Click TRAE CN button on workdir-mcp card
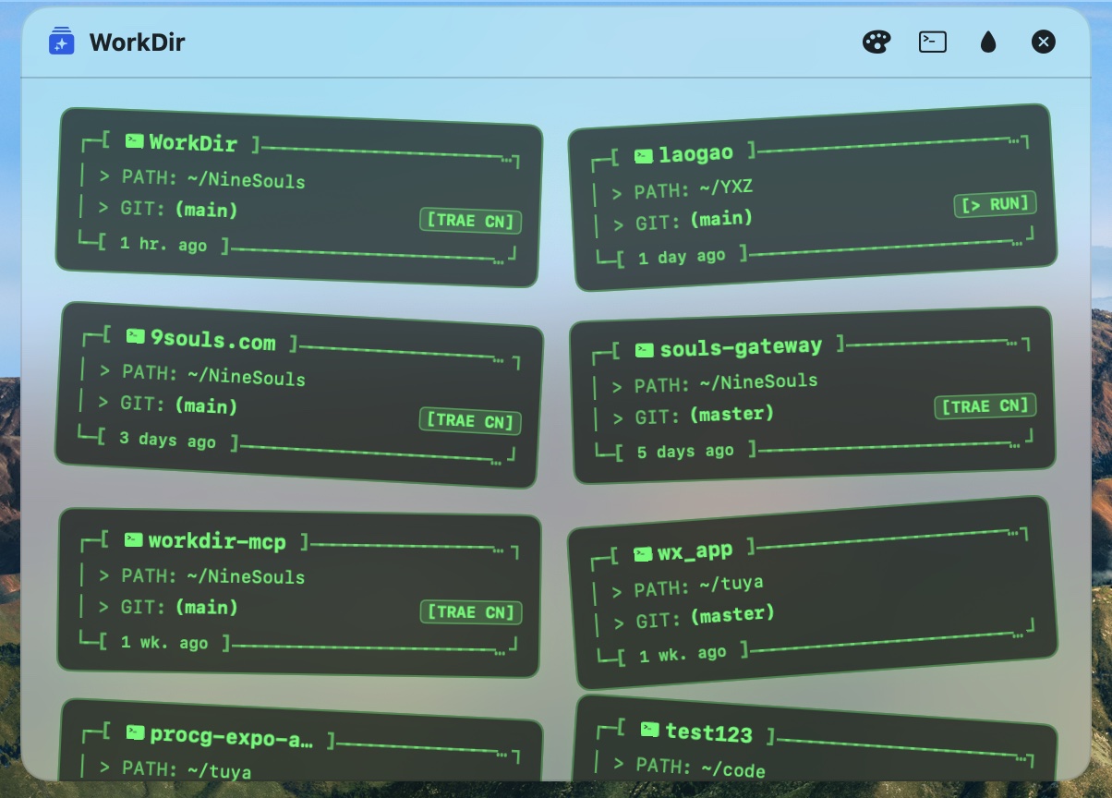 471,612
